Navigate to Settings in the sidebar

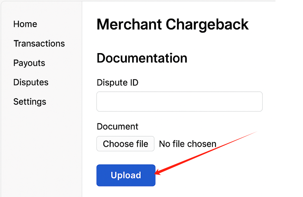(30, 102)
